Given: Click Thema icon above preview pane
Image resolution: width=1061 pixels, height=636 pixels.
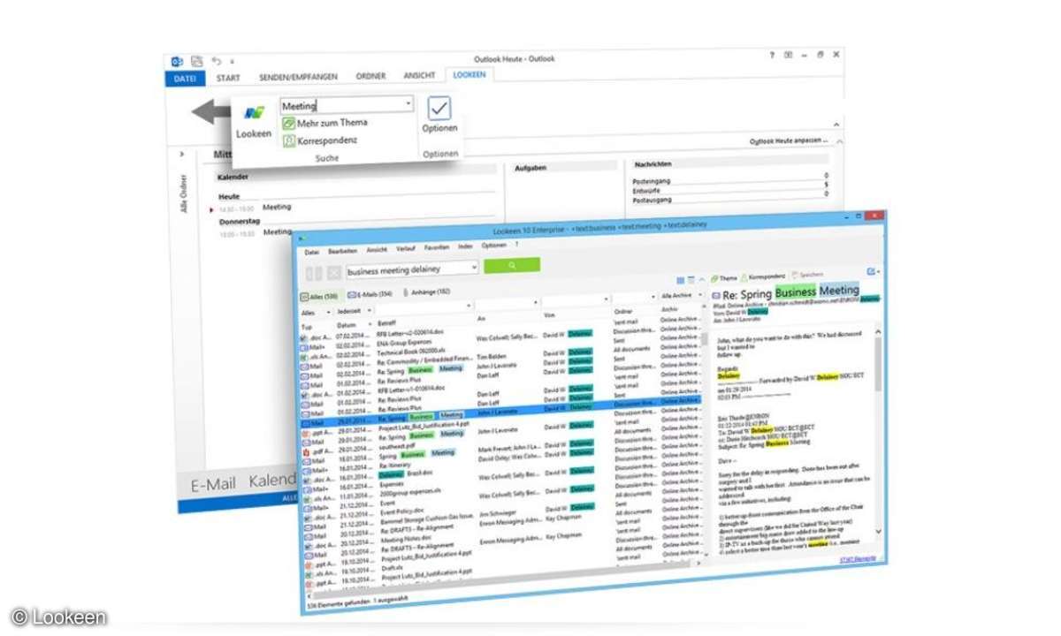Looking at the screenshot, I should [716, 277].
